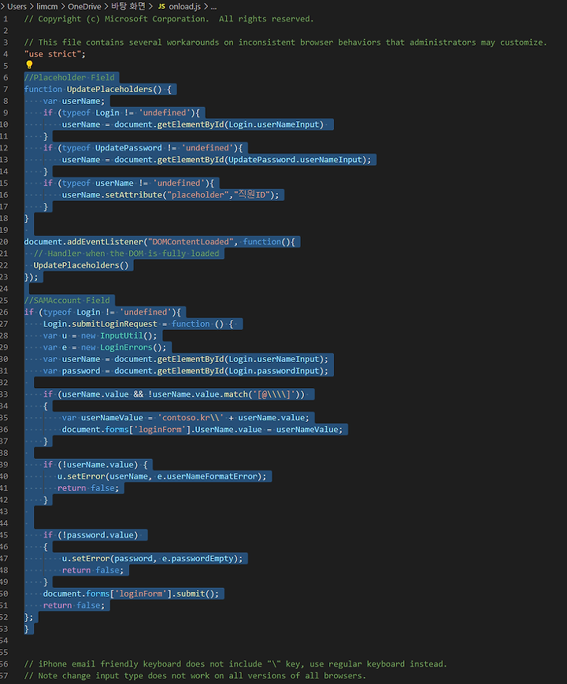Click the breadcrumb ellipsis symbol item
Image resolution: width=567 pixels, height=684 pixels.
tap(213, 6)
